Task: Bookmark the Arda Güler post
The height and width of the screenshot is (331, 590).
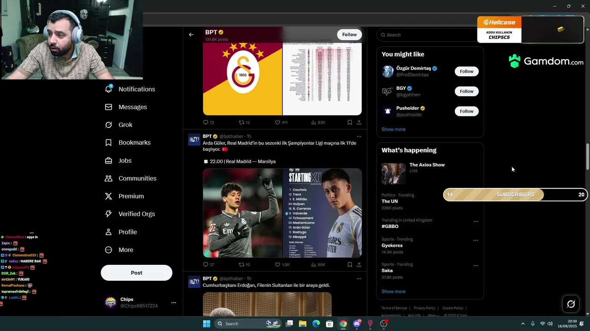Action: pyautogui.click(x=349, y=264)
